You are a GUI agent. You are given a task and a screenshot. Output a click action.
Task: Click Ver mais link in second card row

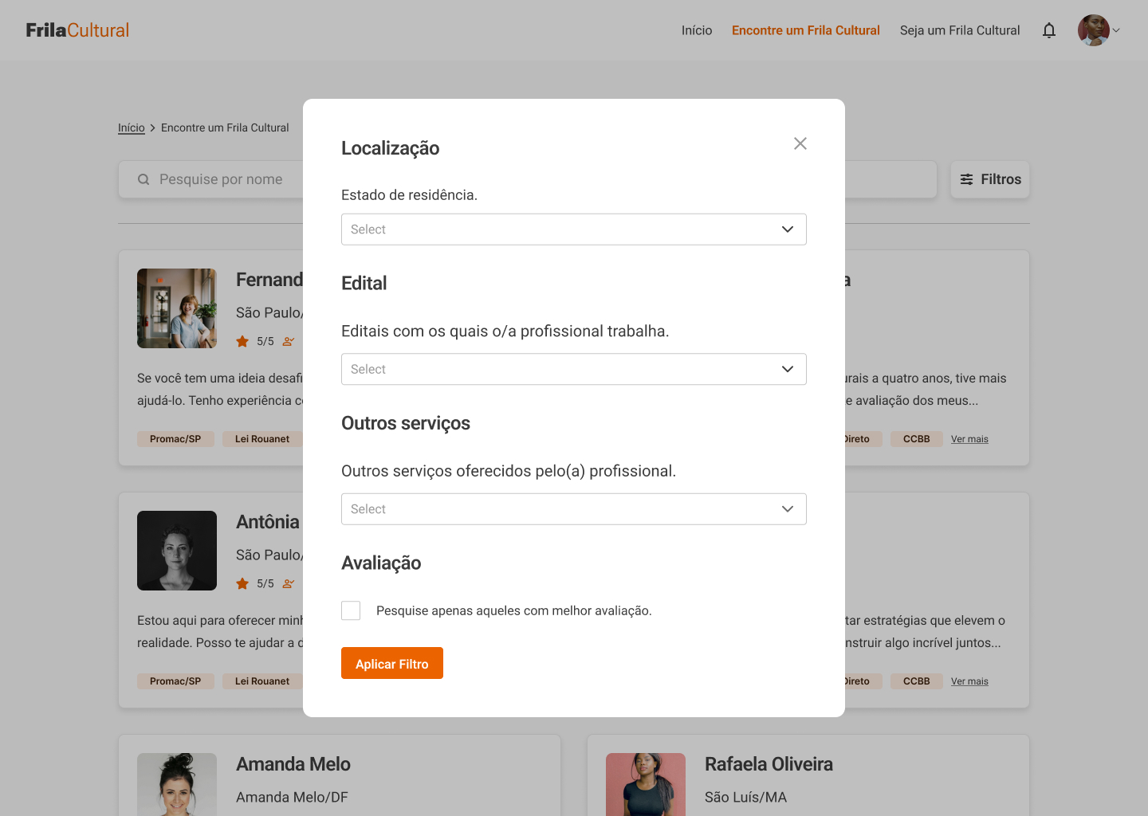click(969, 681)
